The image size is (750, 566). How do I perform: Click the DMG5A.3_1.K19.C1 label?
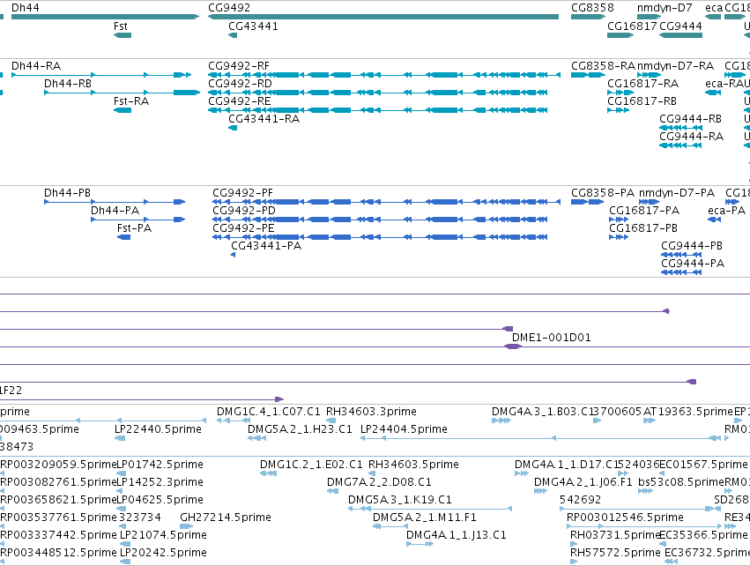tap(400, 501)
